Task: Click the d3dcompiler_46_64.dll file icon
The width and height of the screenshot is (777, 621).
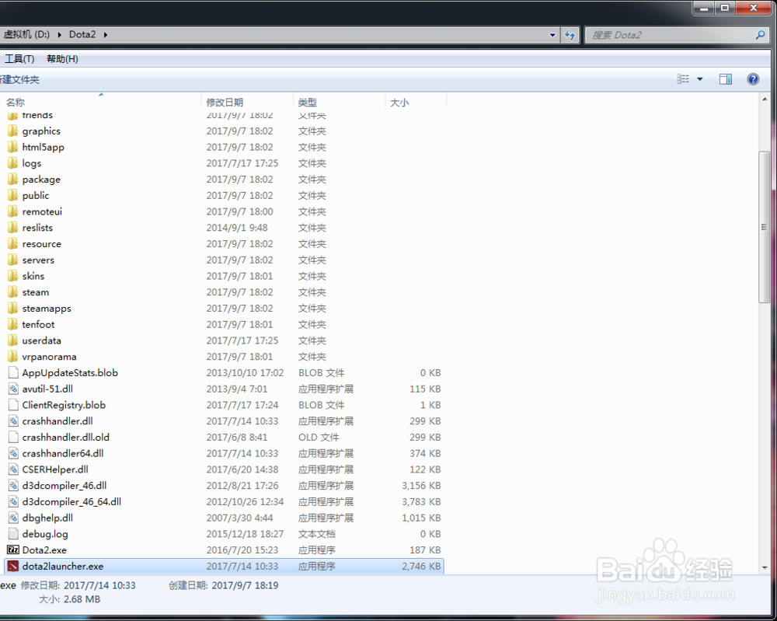Action: (x=13, y=501)
